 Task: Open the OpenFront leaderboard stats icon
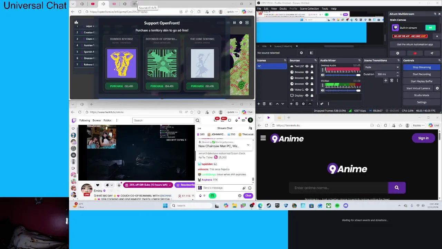click(x=76, y=22)
